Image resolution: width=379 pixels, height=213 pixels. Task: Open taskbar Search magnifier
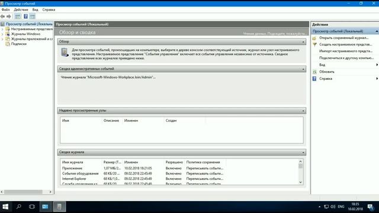[18, 206]
